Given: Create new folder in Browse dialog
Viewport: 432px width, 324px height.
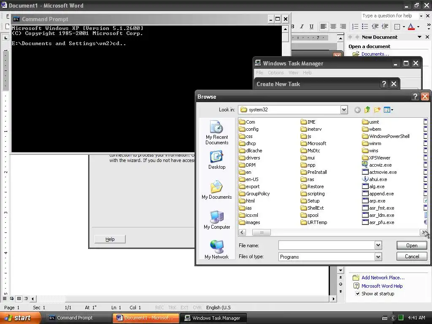Looking at the screenshot, I should pos(377,110).
